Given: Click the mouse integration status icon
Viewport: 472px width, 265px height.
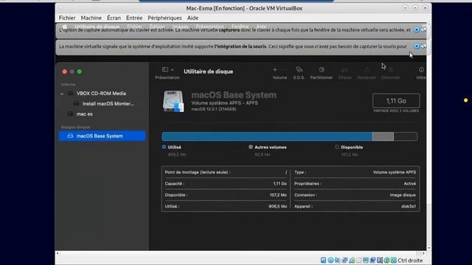Looking at the screenshot, I should pos(386,260).
